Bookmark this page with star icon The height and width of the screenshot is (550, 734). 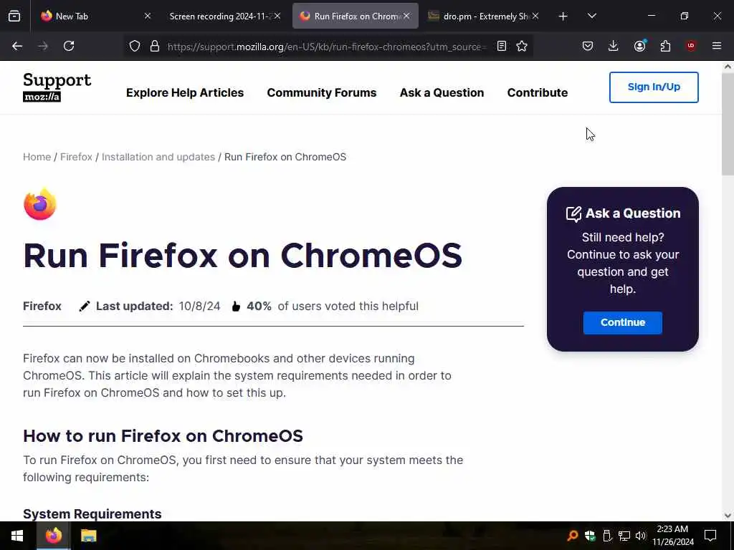522,46
